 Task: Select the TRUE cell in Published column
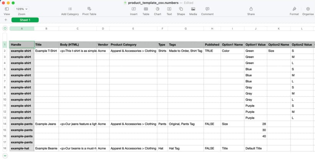(212, 51)
